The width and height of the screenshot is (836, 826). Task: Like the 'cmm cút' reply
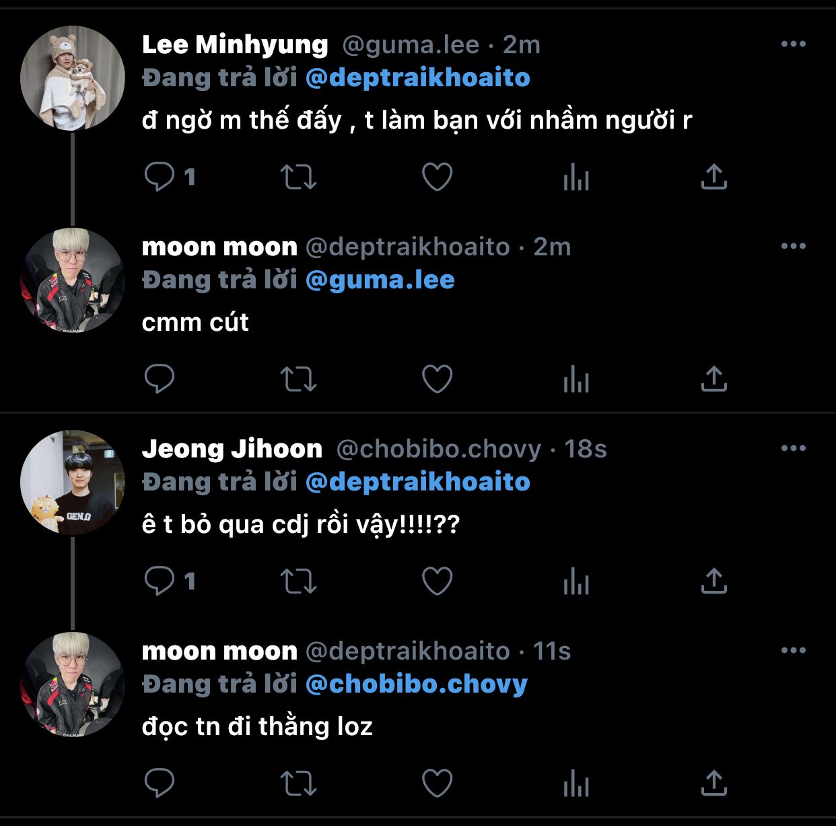437,379
